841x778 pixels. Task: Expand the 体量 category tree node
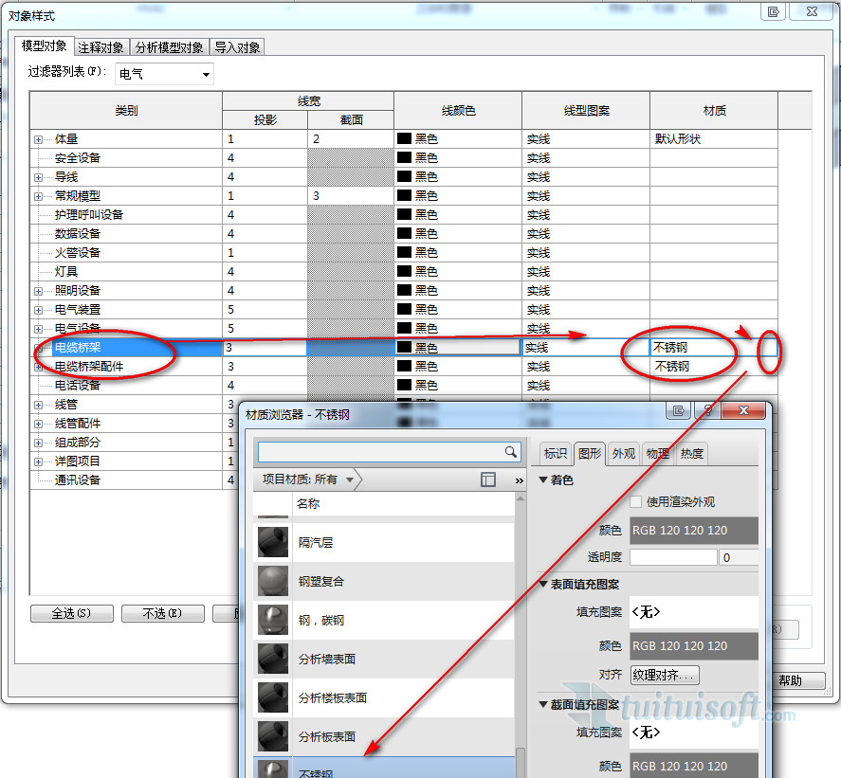[x=39, y=139]
